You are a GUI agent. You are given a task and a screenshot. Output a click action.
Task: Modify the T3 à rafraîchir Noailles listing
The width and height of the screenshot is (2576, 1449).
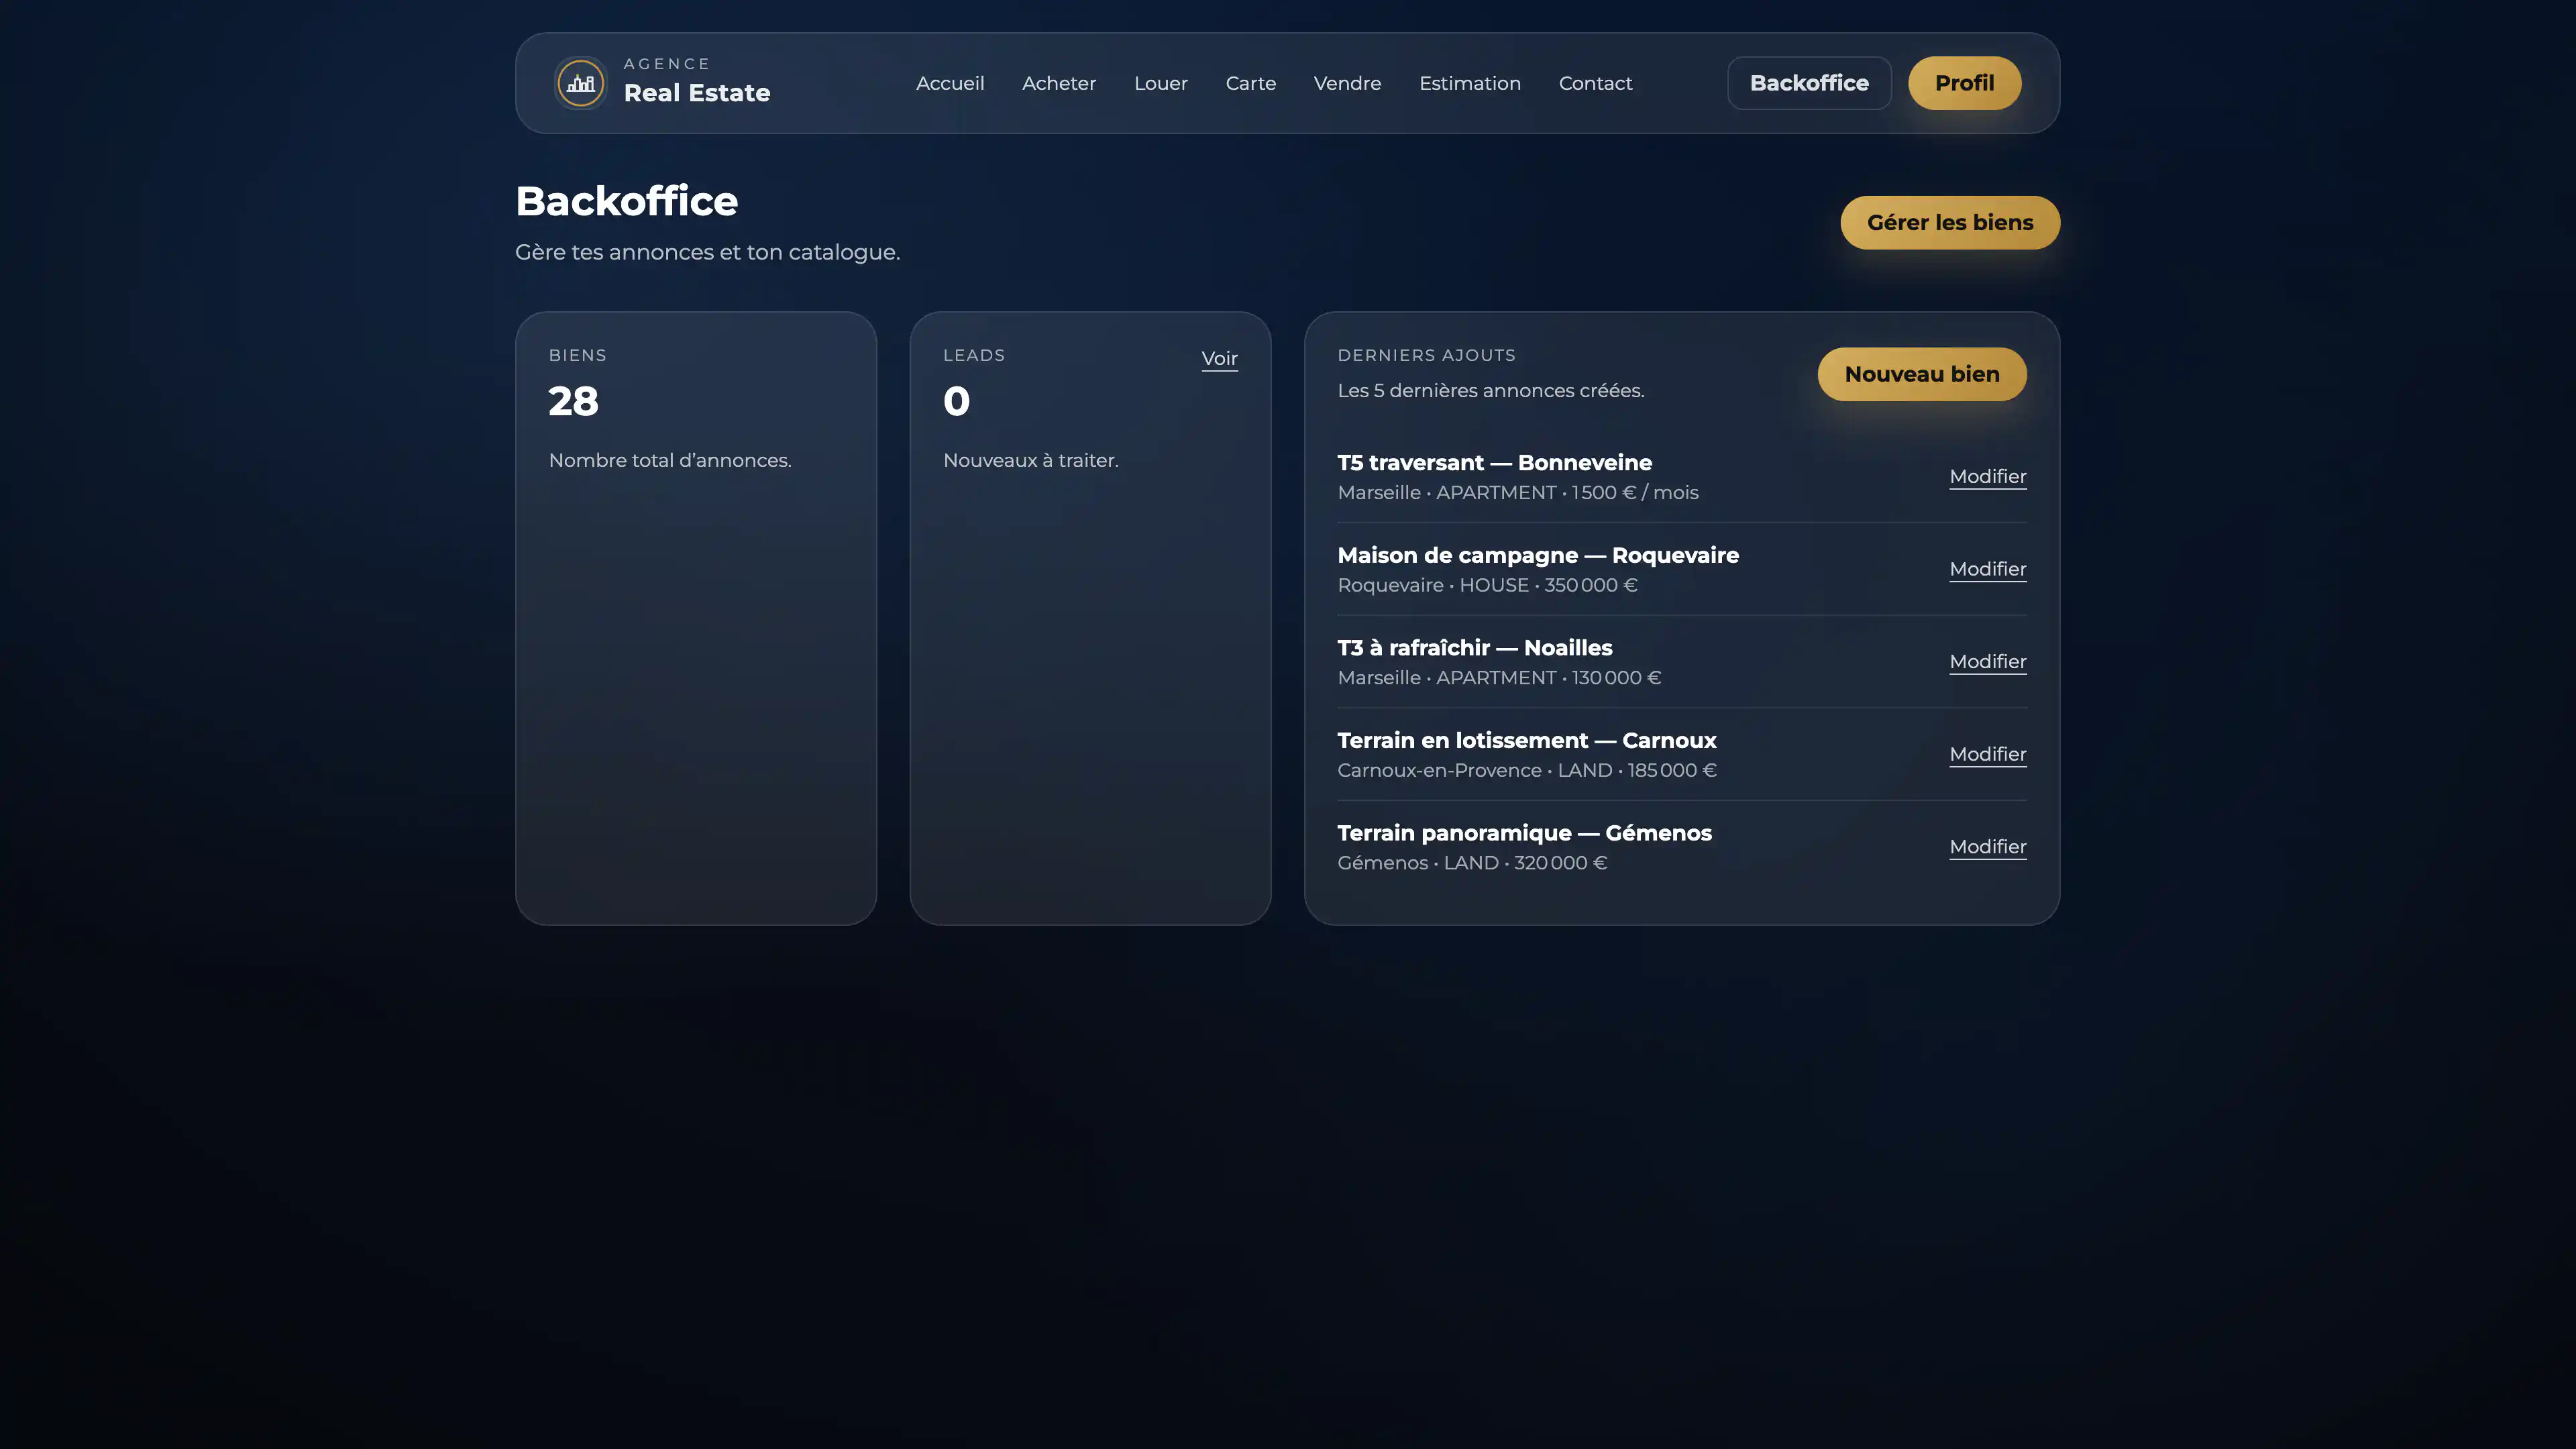click(x=1987, y=662)
